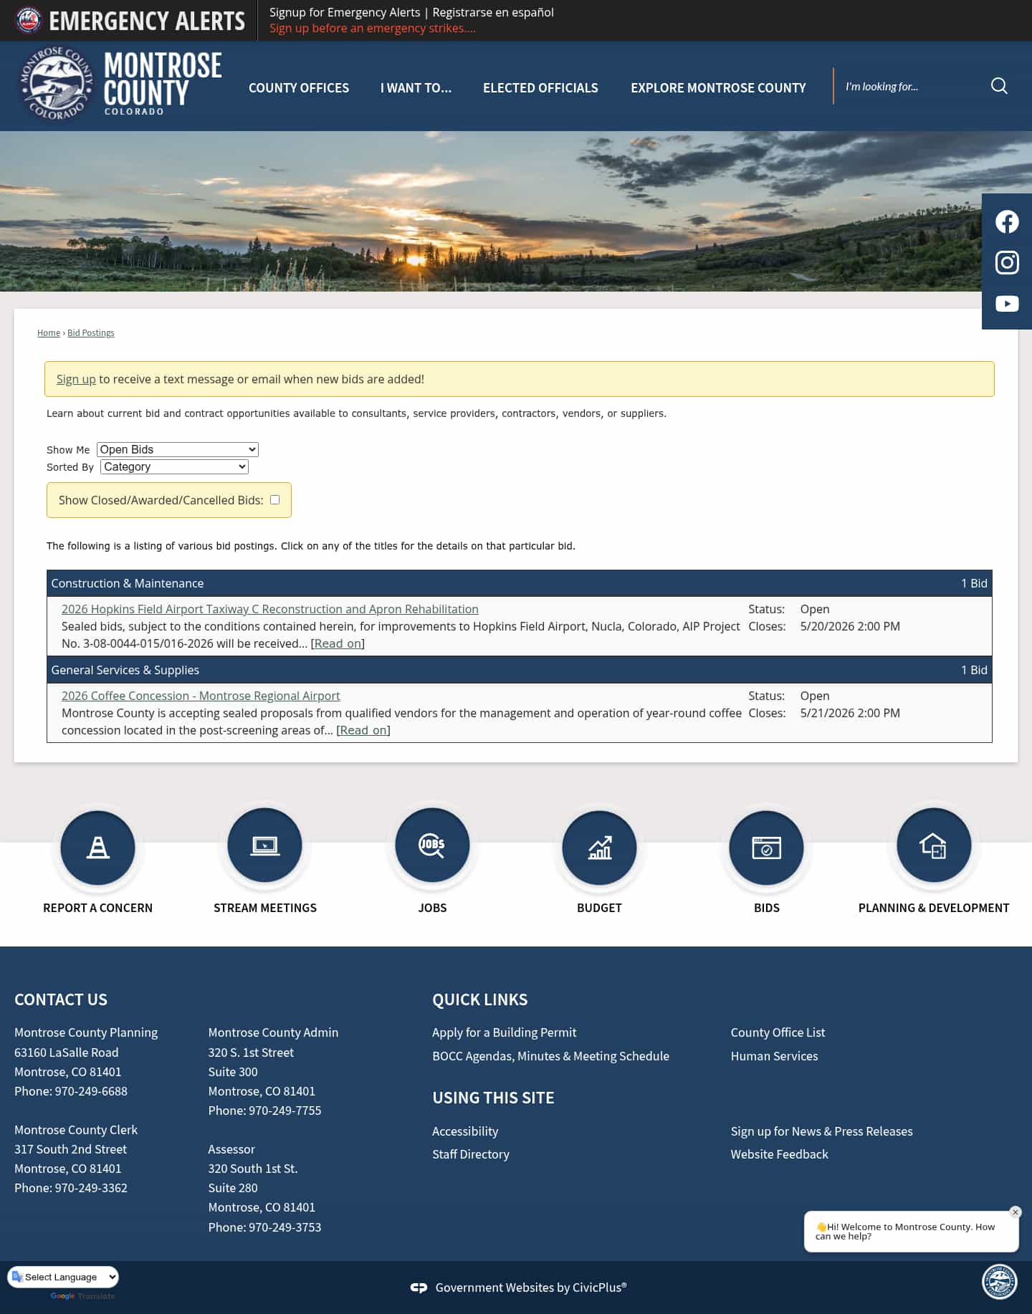
Task: Click Sign up before an emergency strikes text
Action: click(373, 28)
